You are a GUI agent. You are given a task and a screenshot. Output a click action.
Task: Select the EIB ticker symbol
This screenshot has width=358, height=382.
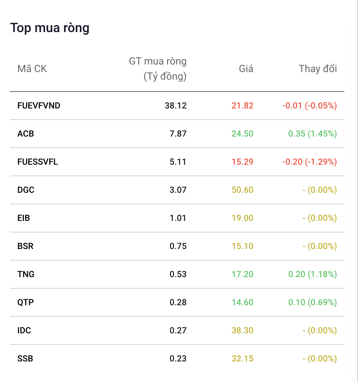pyautogui.click(x=24, y=218)
